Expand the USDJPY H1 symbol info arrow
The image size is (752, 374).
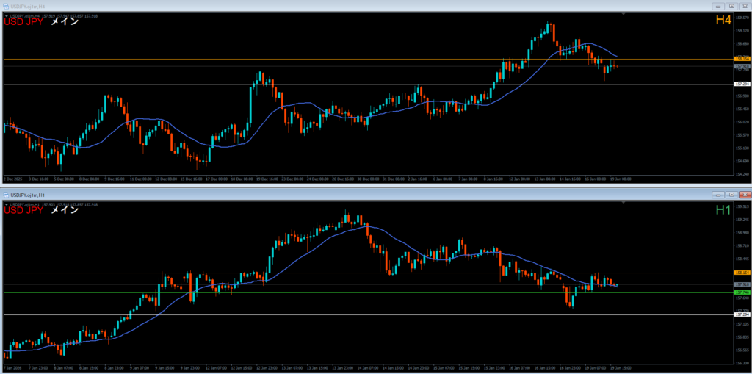6,204
